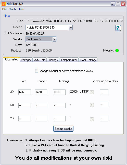
Task: Open the Info menu
Action: [21, 9]
